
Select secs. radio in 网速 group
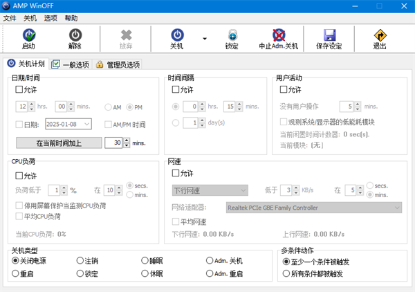(x=370, y=185)
